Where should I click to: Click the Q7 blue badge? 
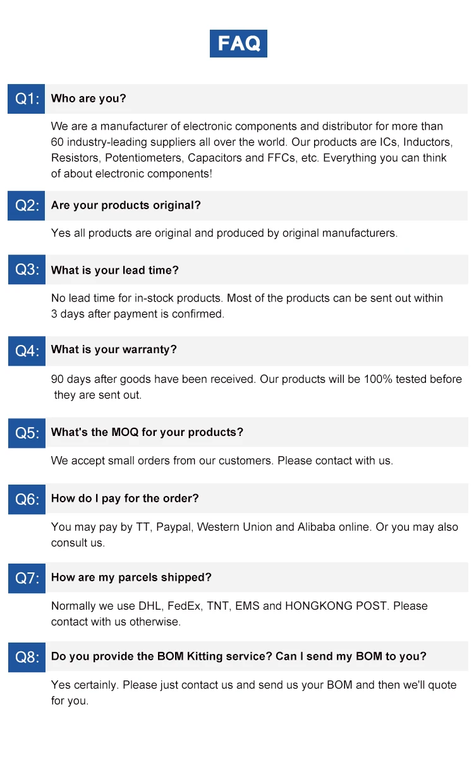click(x=27, y=578)
